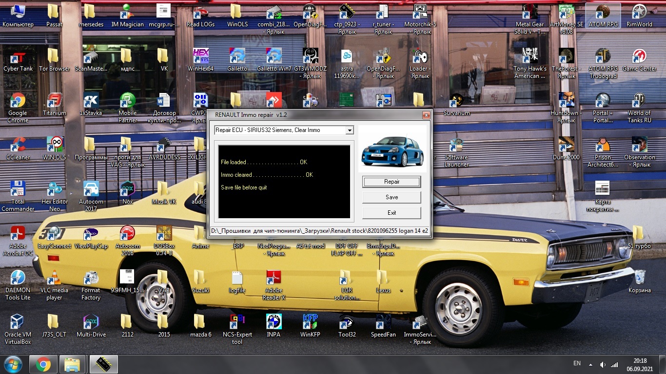
Task: Select the Software Launcher desktop icon
Action: (457, 152)
